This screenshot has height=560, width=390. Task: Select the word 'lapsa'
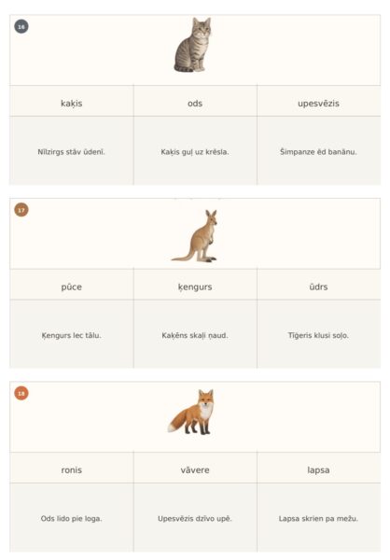318,470
